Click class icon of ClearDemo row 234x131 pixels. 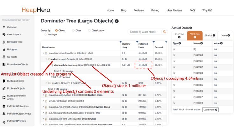point(46,53)
